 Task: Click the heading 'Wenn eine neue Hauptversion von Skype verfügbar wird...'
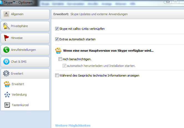[108, 51]
